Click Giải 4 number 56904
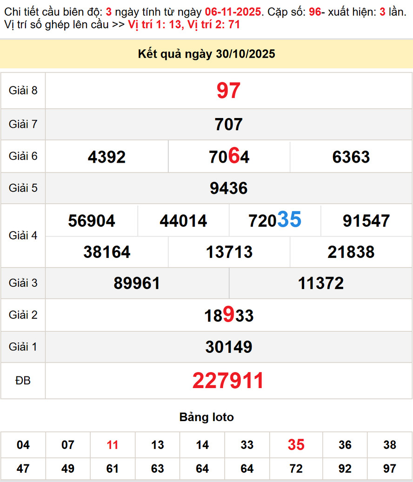Screen dimensions: 413x482 coord(91,221)
